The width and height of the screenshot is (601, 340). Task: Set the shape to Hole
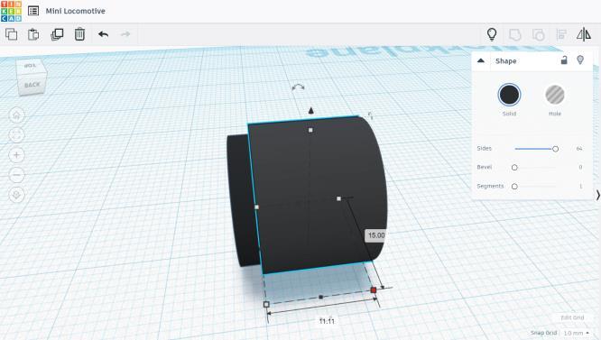[x=555, y=95]
